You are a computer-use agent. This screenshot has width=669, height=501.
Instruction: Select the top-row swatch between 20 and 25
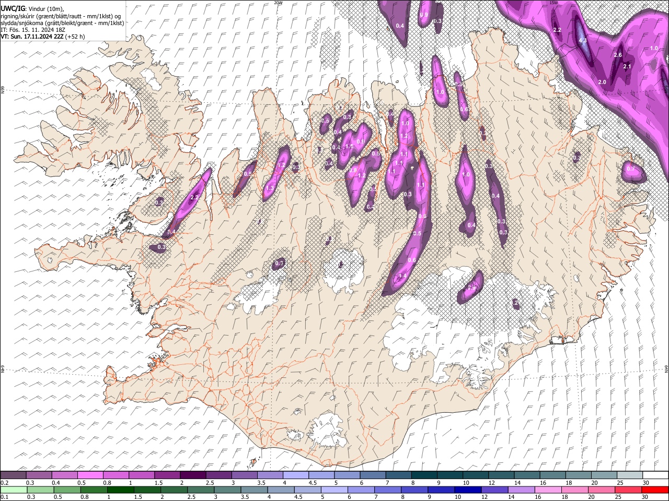(604, 475)
